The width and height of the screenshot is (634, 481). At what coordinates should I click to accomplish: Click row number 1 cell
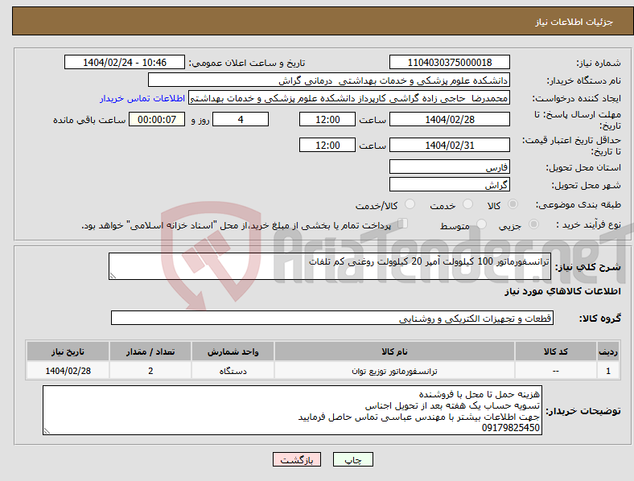point(608,371)
